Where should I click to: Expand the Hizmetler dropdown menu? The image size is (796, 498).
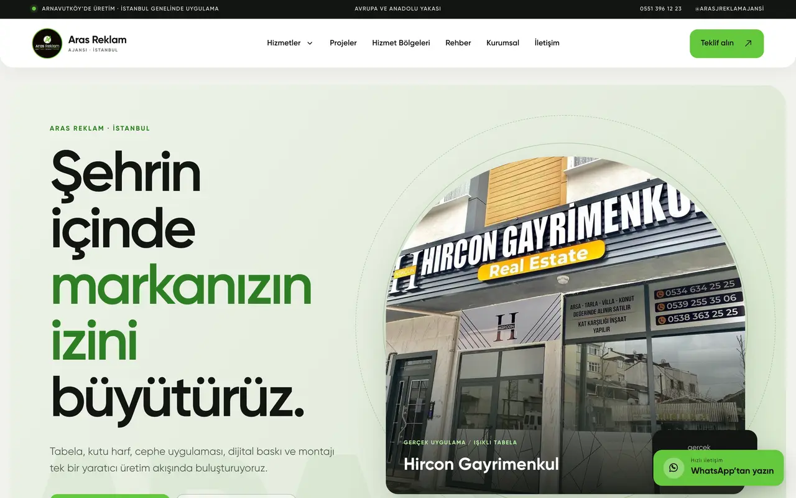click(290, 43)
